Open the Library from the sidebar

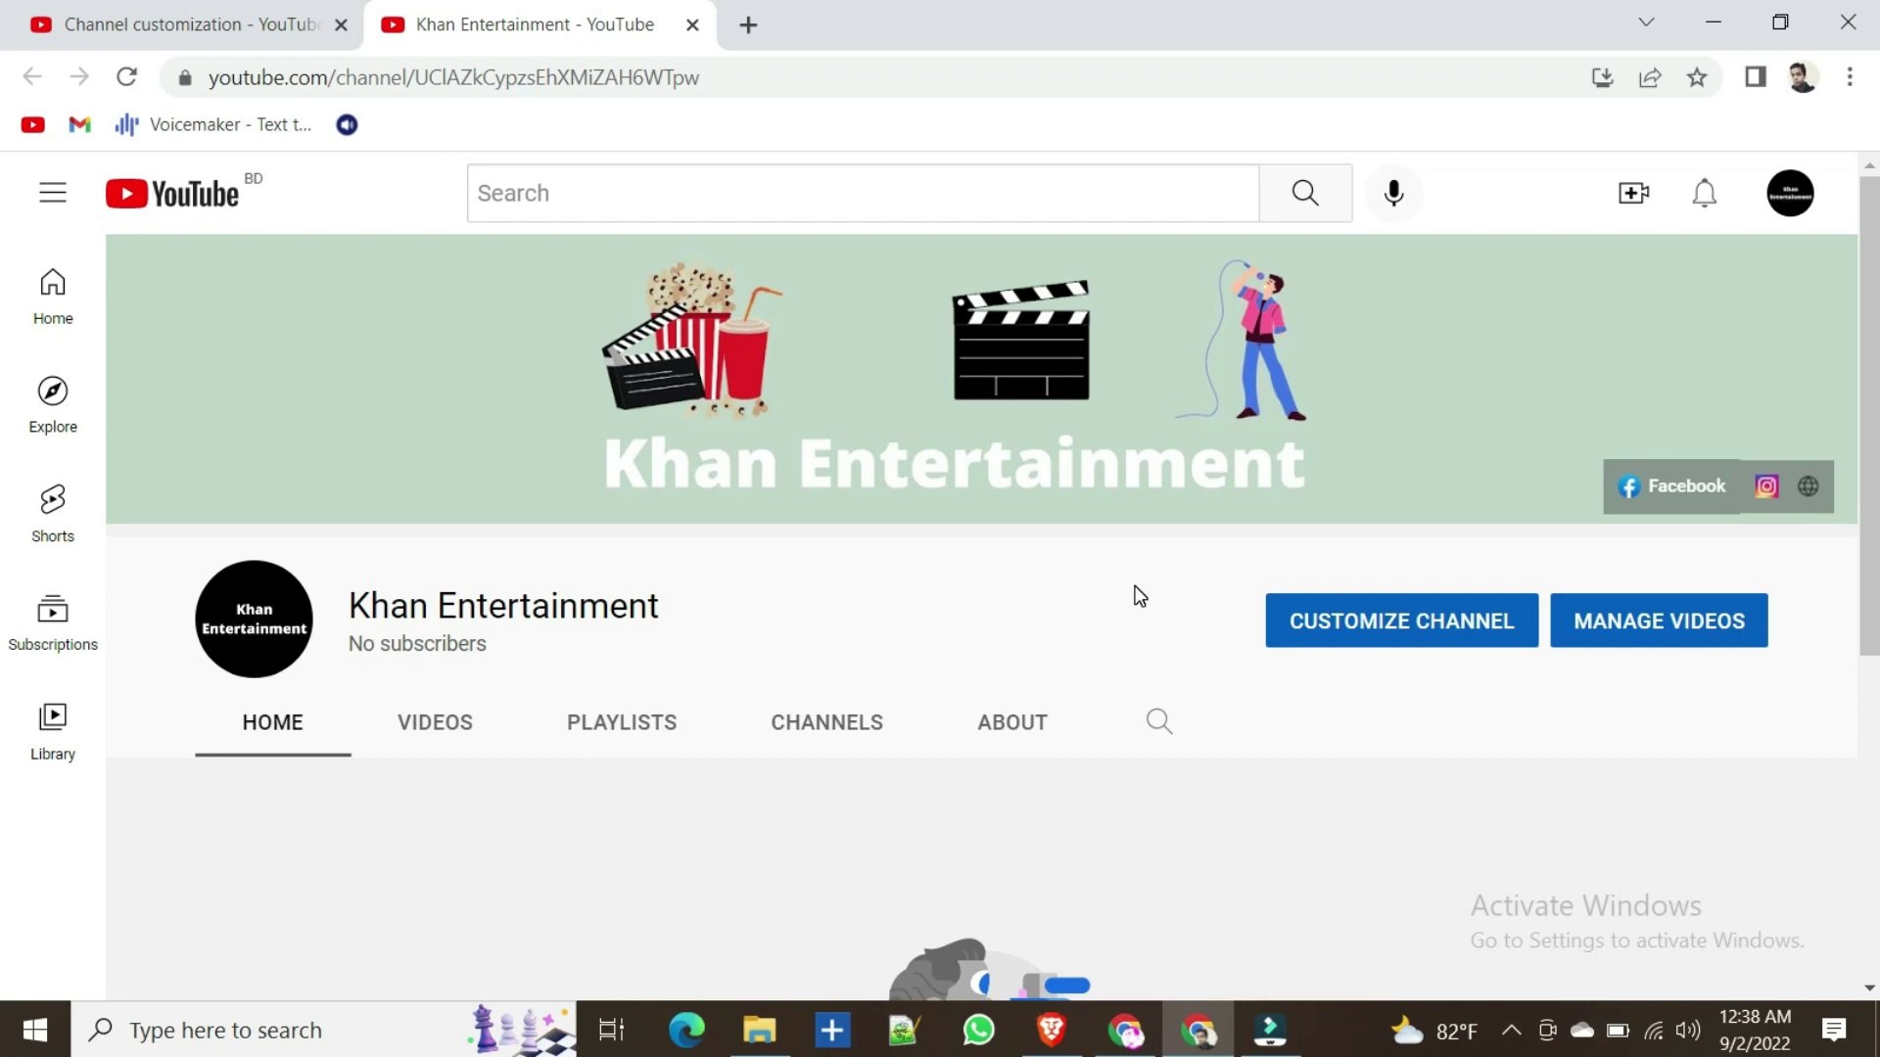pyautogui.click(x=52, y=729)
